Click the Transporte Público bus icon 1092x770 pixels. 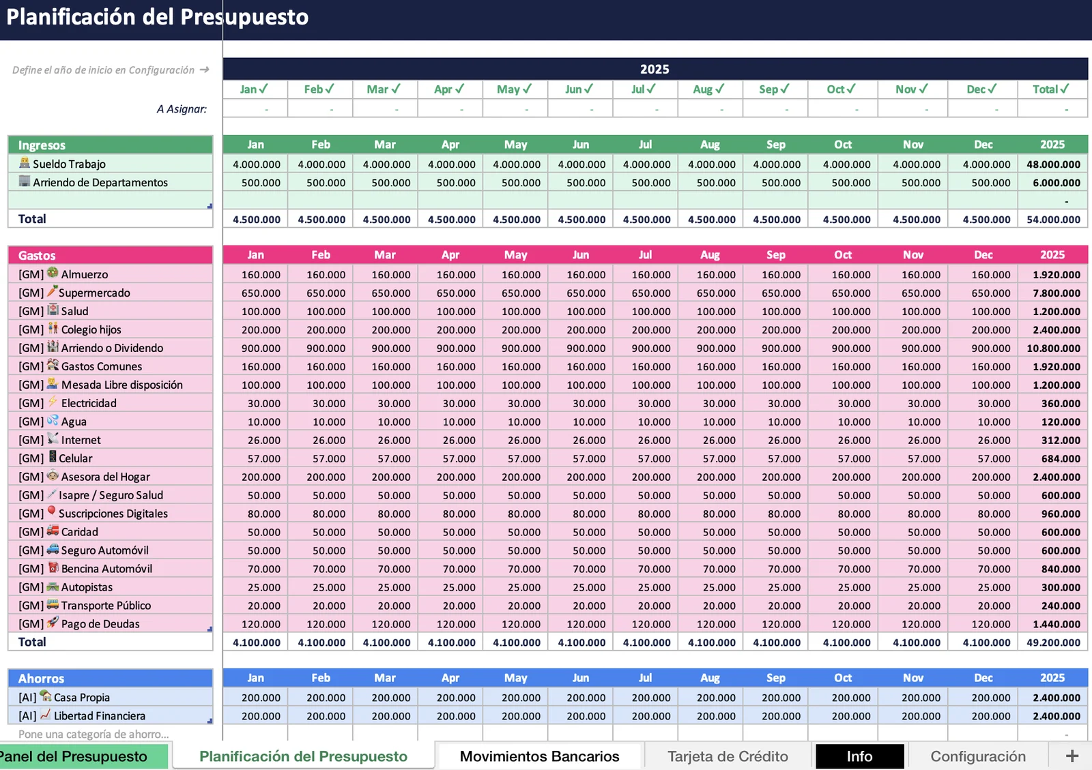[53, 604]
